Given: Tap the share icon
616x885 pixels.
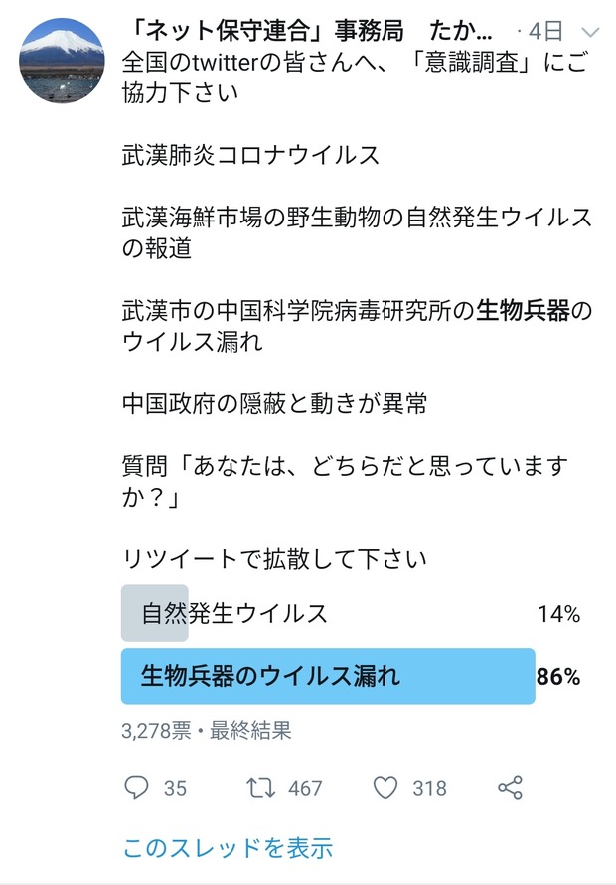Looking at the screenshot, I should point(510,787).
